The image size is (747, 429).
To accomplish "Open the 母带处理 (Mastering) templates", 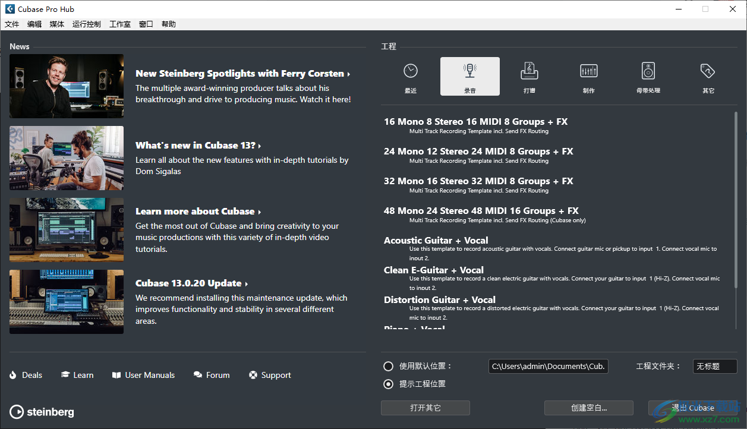I will coord(648,76).
